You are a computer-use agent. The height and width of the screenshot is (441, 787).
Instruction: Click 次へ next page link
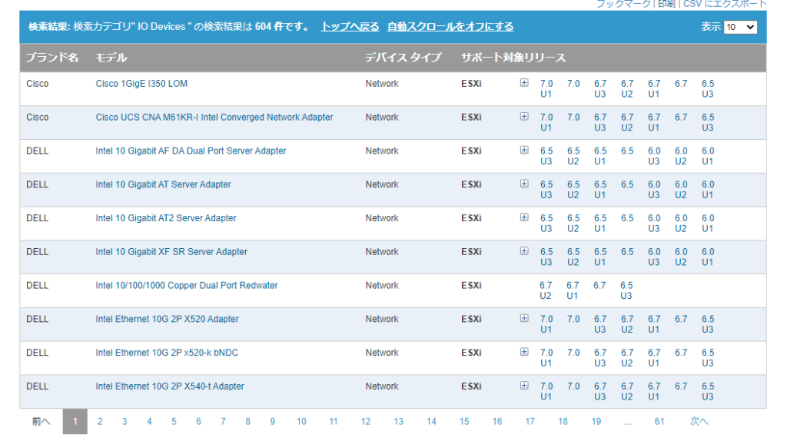point(699,422)
